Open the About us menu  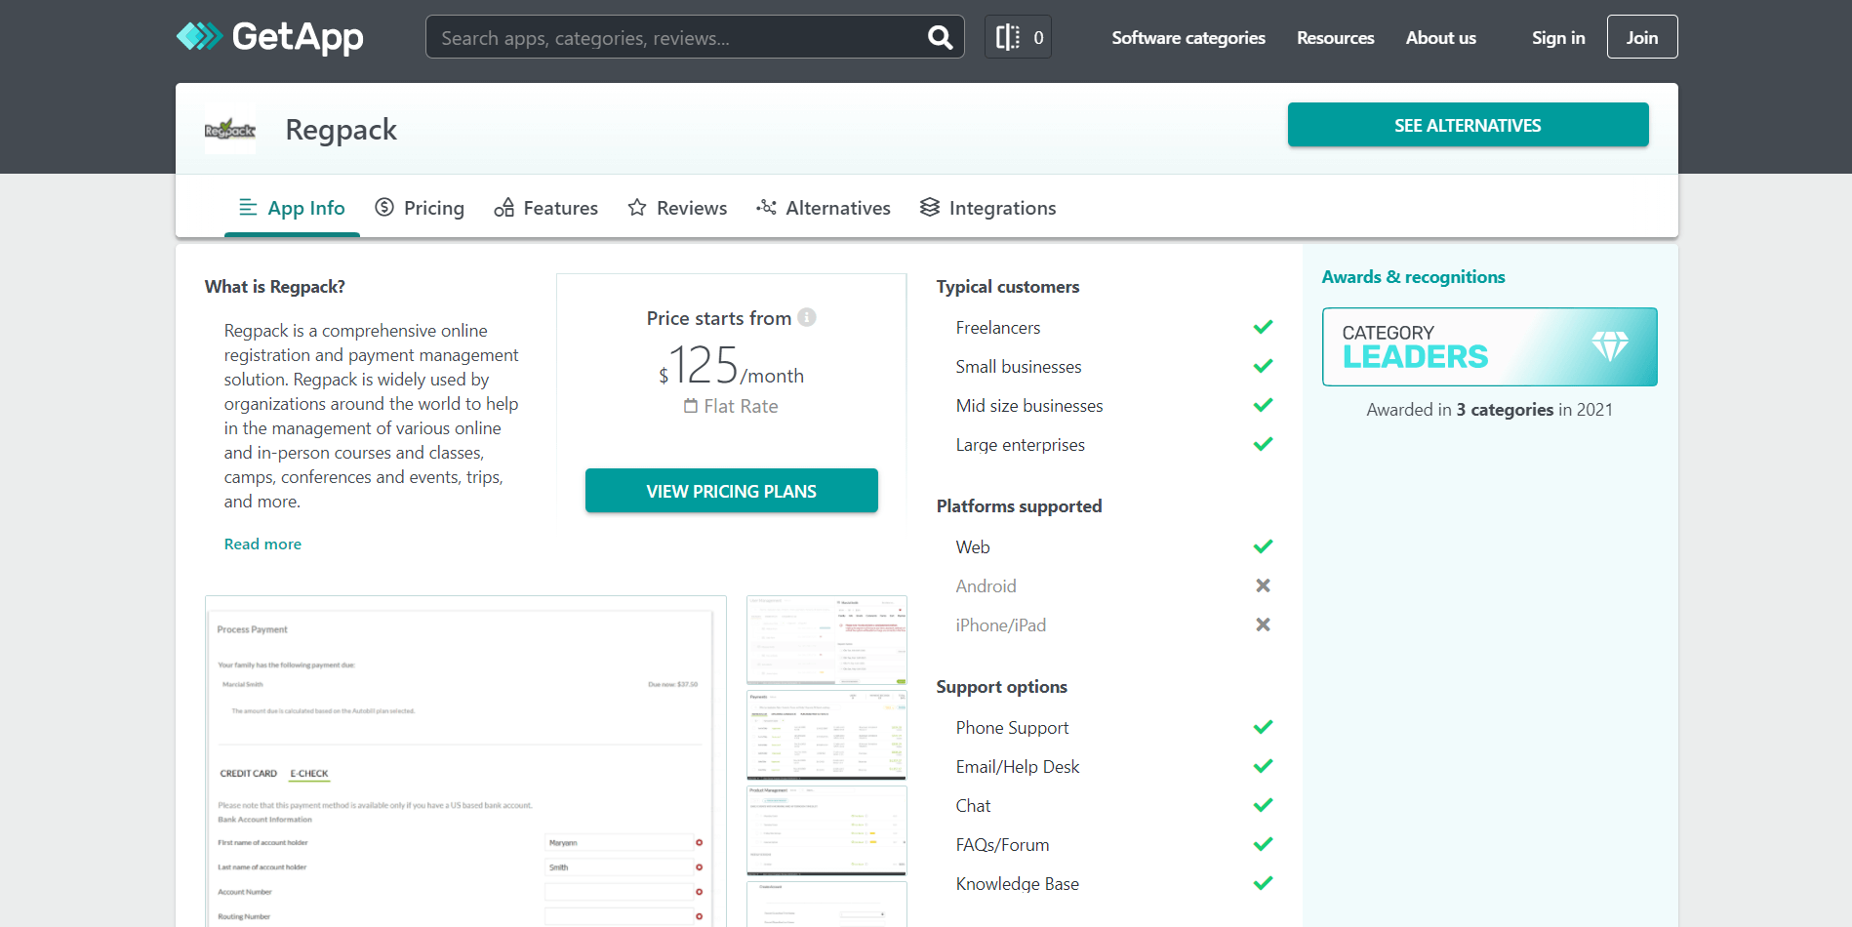[x=1440, y=38]
